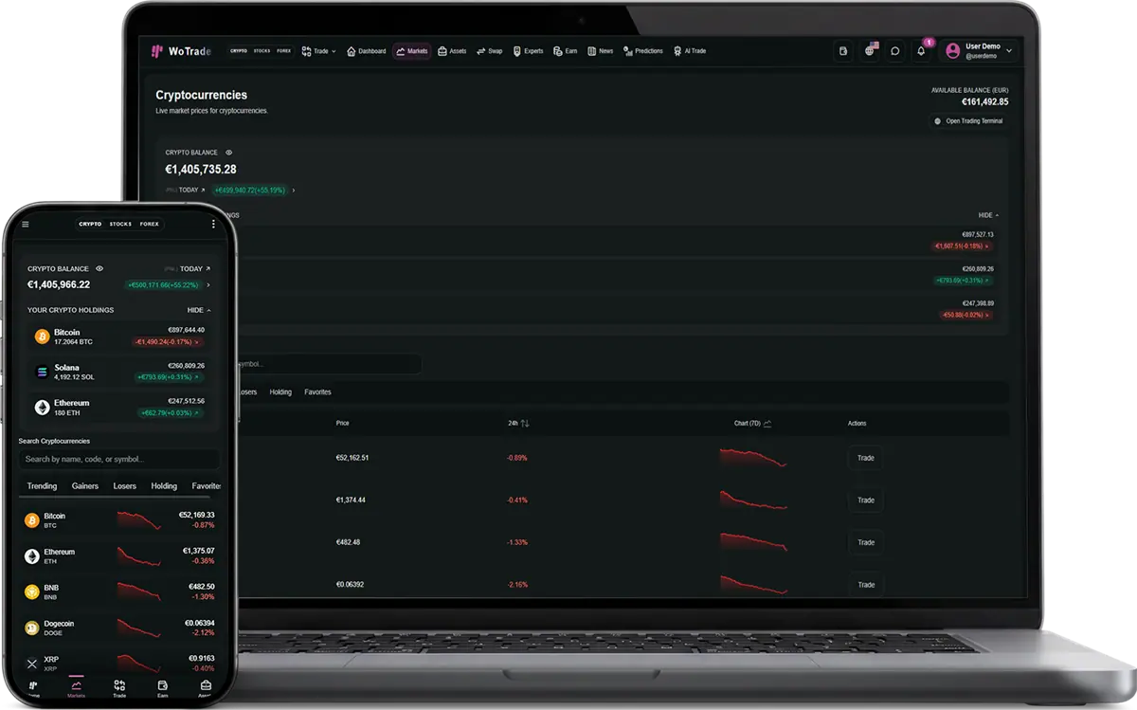
Task: Open AI Trade in laptop navbar
Action: [x=690, y=51]
